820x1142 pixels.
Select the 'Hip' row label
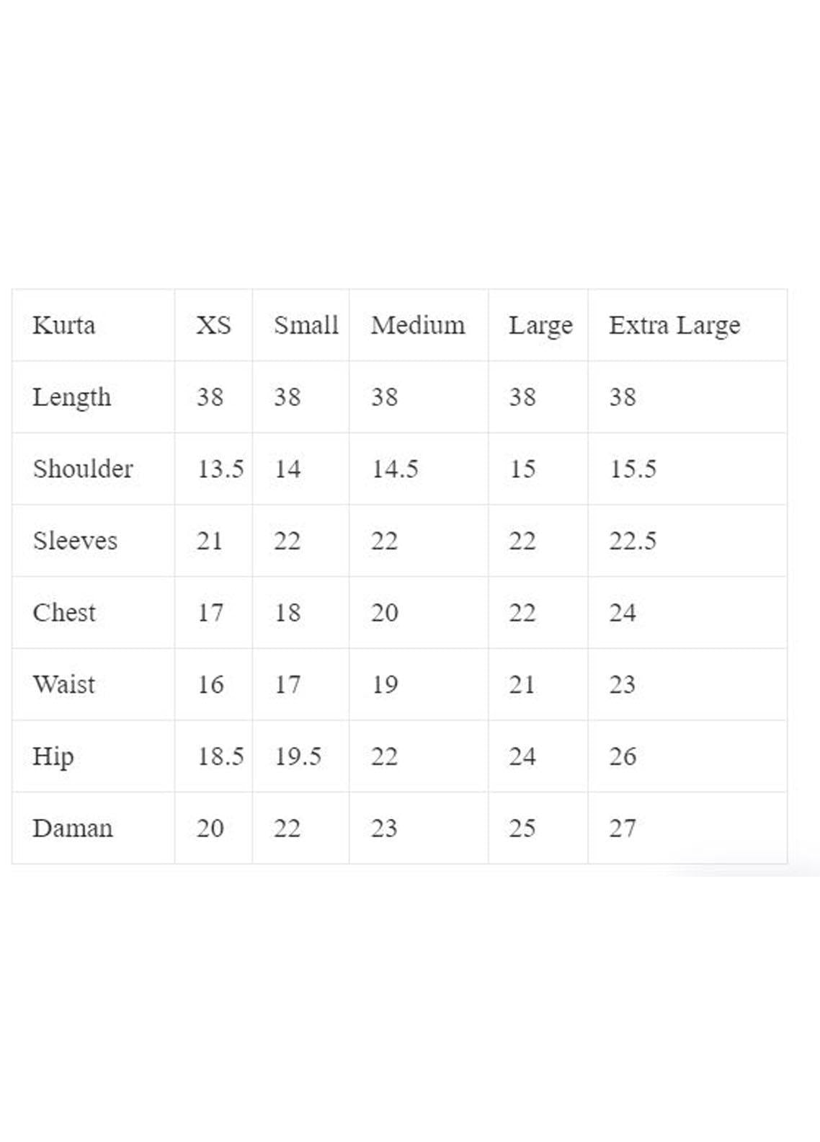53,756
